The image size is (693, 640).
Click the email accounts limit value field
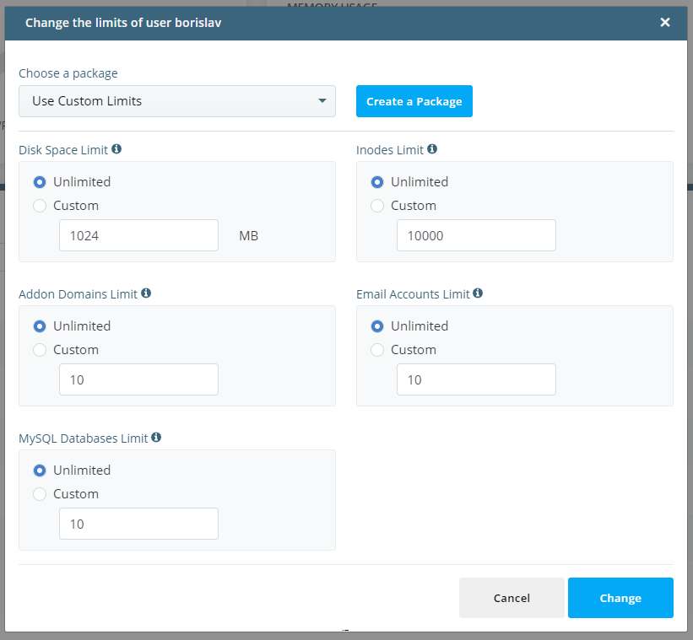(476, 379)
